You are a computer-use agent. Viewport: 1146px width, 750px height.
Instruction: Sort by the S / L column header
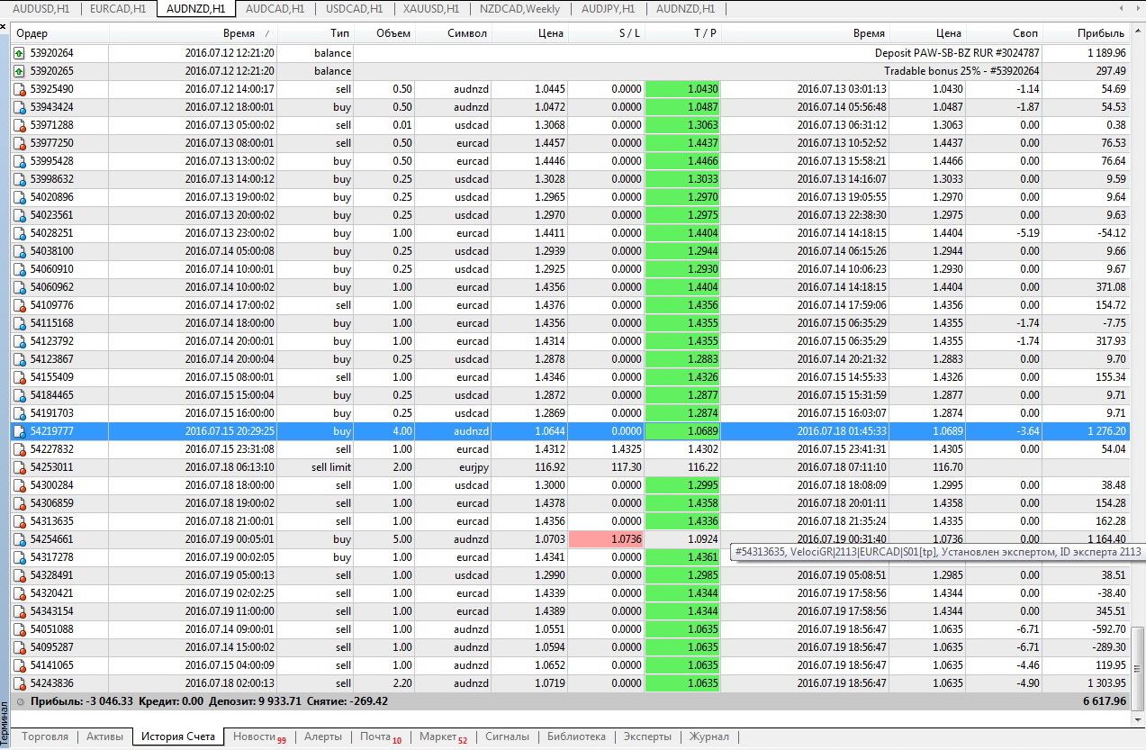(607, 33)
